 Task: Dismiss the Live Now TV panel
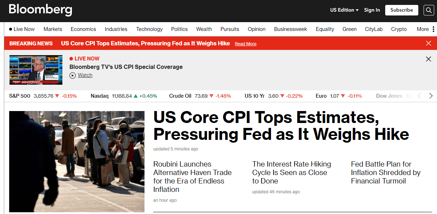click(x=429, y=59)
